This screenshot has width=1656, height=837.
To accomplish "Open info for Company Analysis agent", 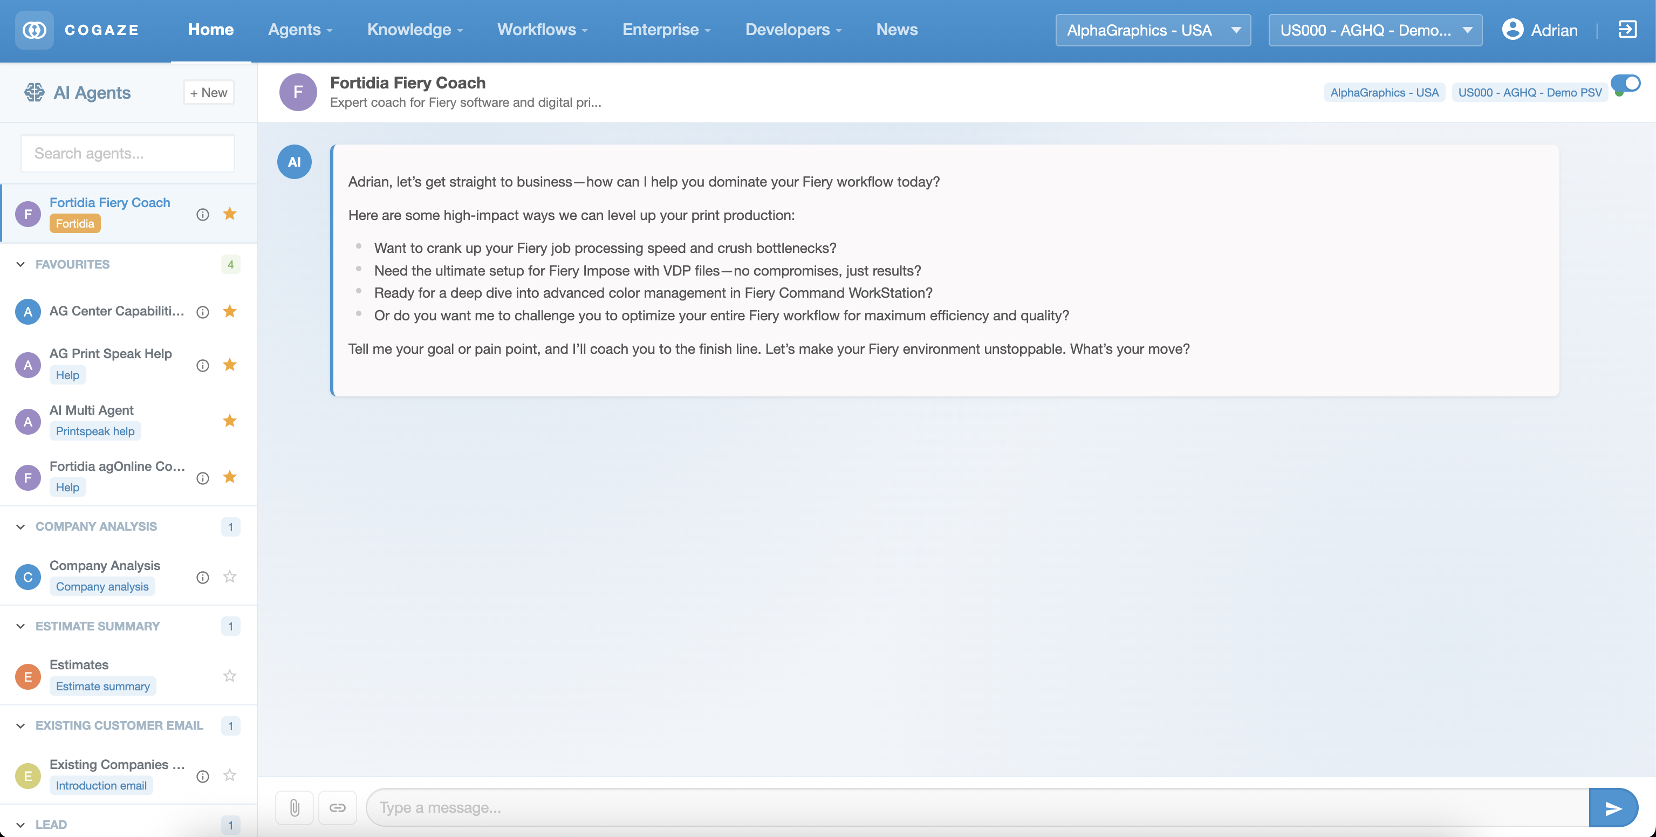I will [202, 577].
